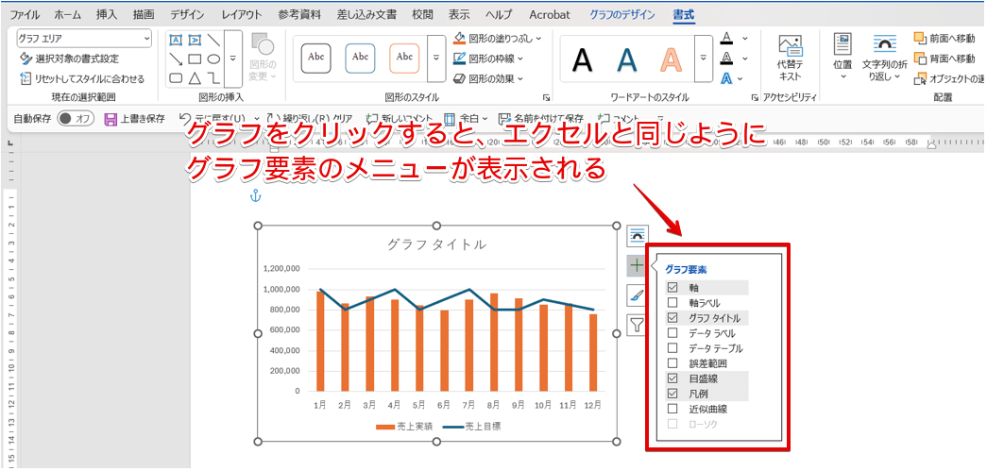The image size is (987, 471).
Task: Uncheck the グラフ タイトル checkbox
Action: 672,317
